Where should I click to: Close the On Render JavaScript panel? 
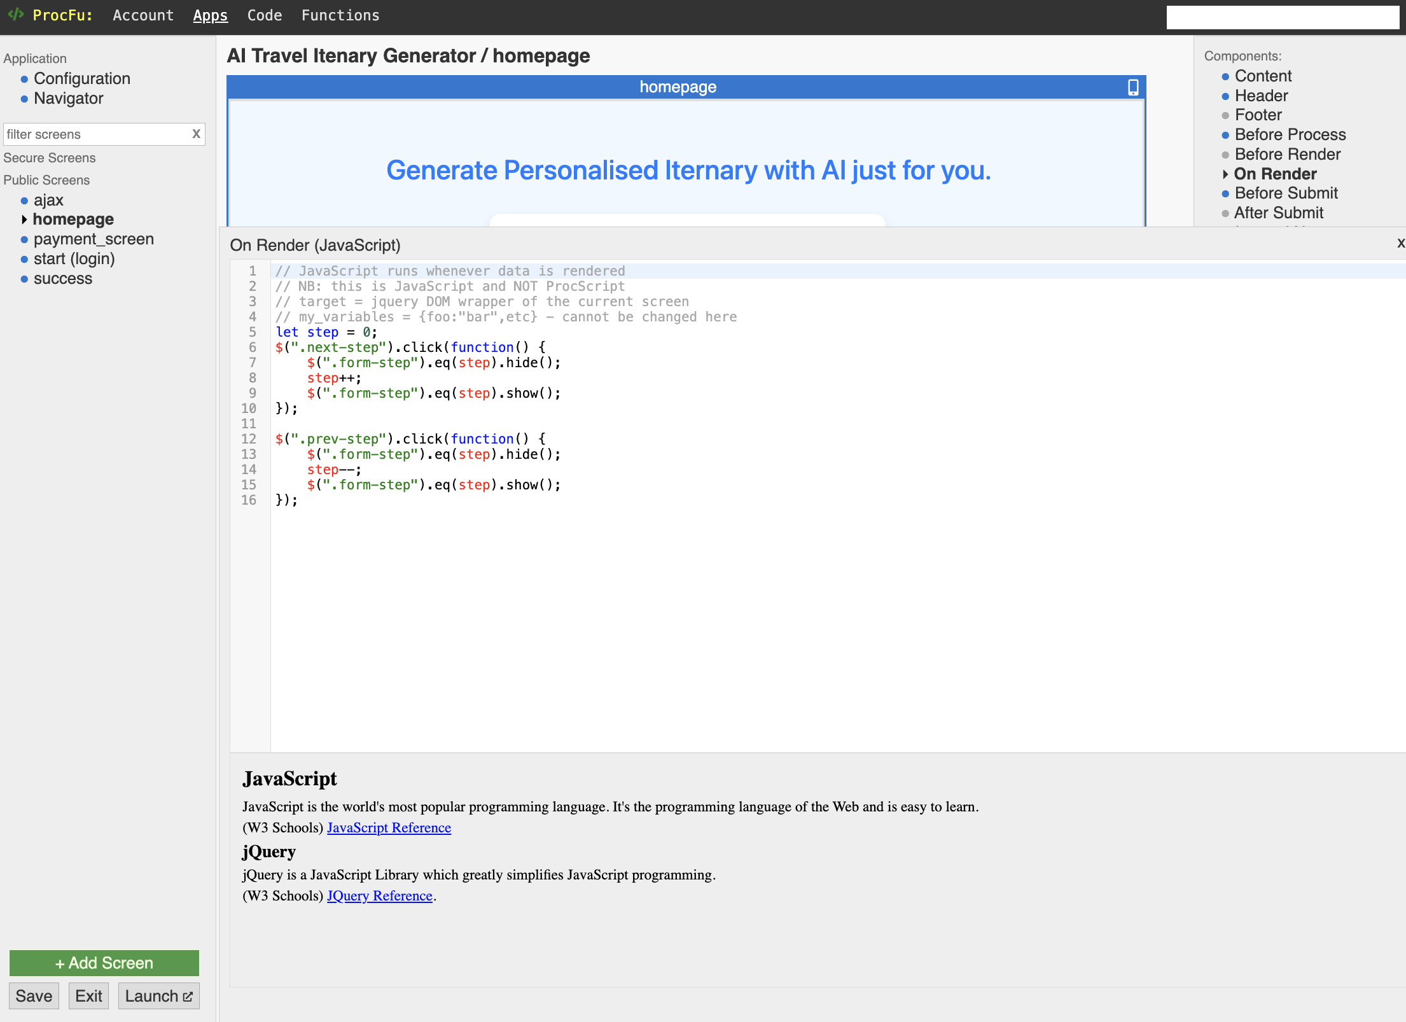[x=1400, y=243]
